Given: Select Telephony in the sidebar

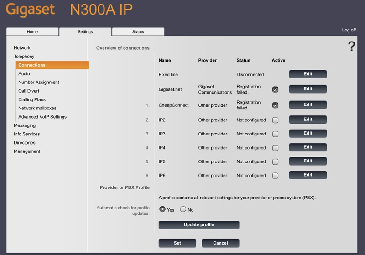Looking at the screenshot, I should pos(24,56).
